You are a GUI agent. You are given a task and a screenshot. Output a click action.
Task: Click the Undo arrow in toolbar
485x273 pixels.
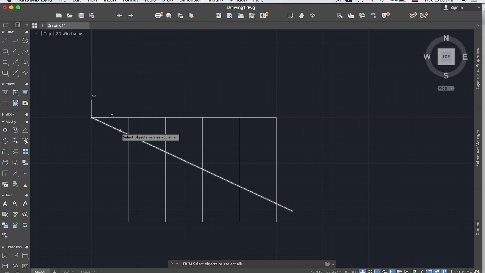point(120,16)
